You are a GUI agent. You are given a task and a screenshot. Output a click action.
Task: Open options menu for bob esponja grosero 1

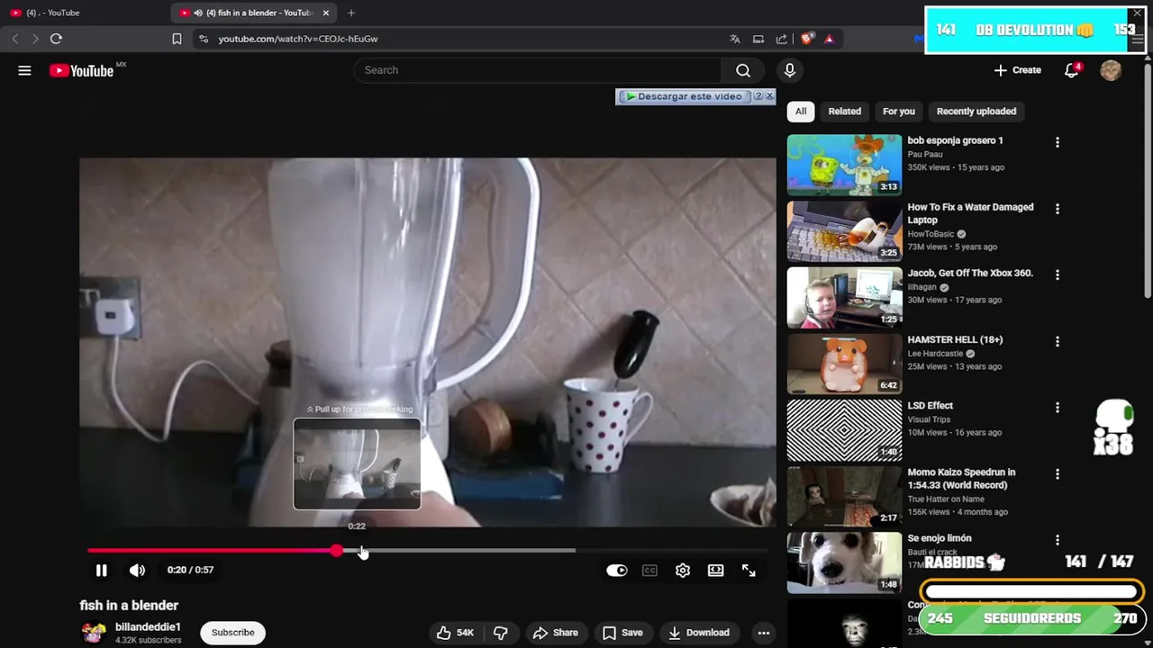1058,142
